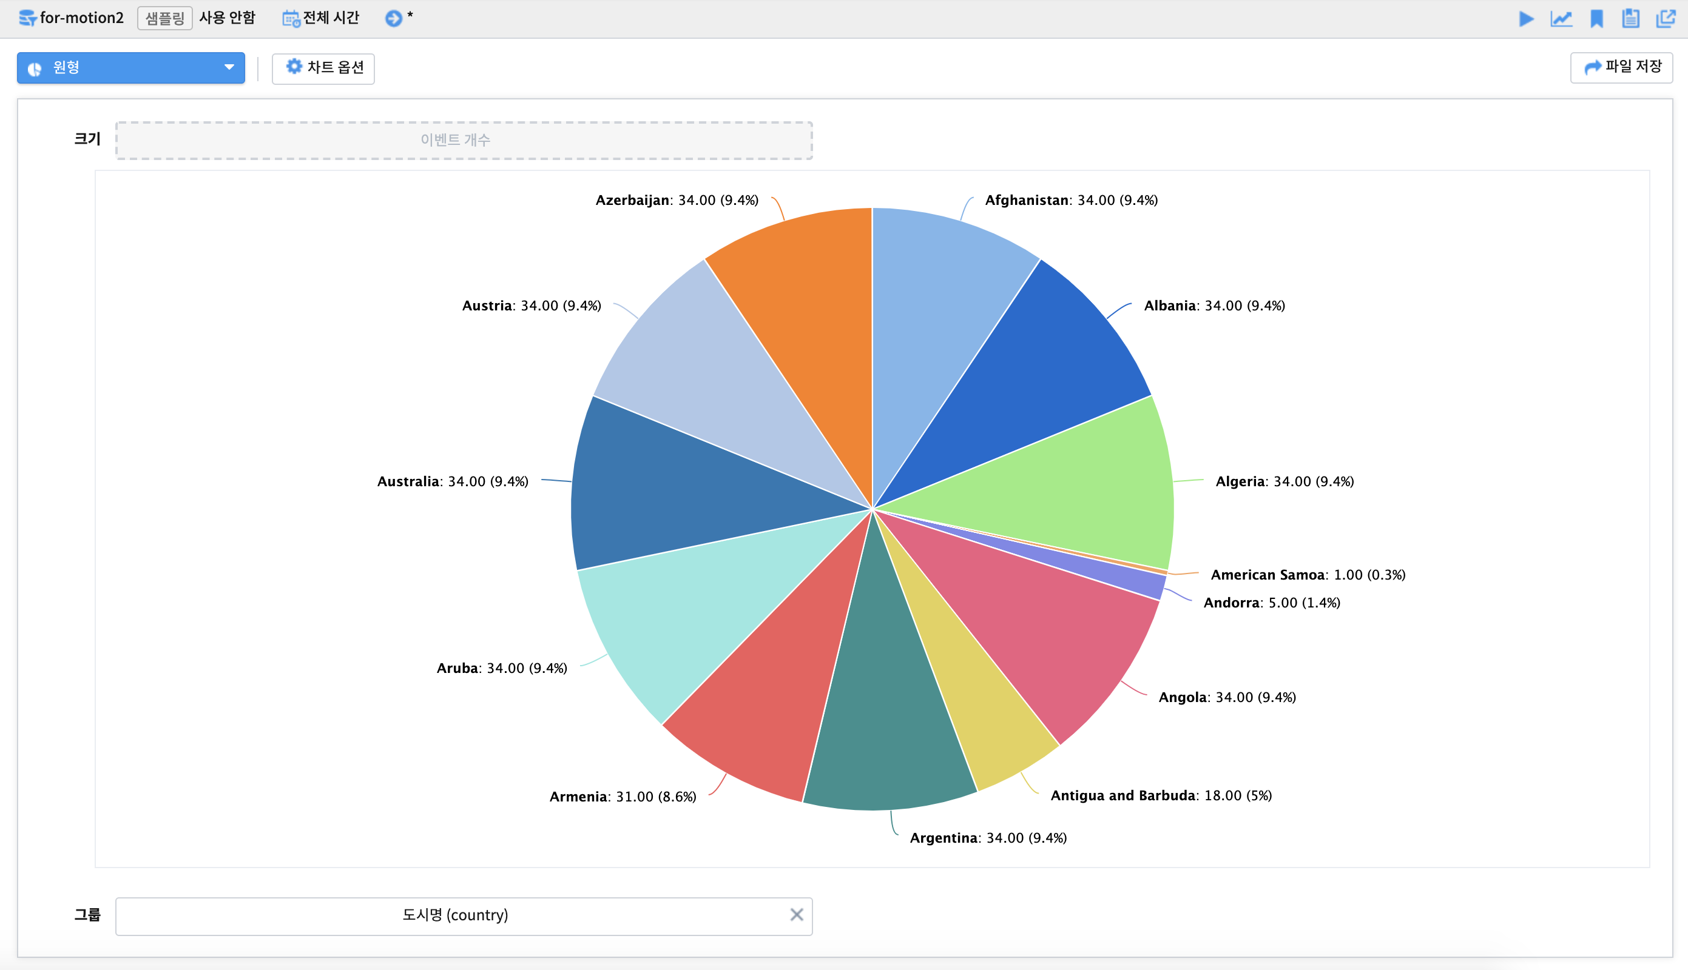Click the American Samoa: 1.00 (0.3%) label
Screen dimensions: 1688x970
(1308, 575)
